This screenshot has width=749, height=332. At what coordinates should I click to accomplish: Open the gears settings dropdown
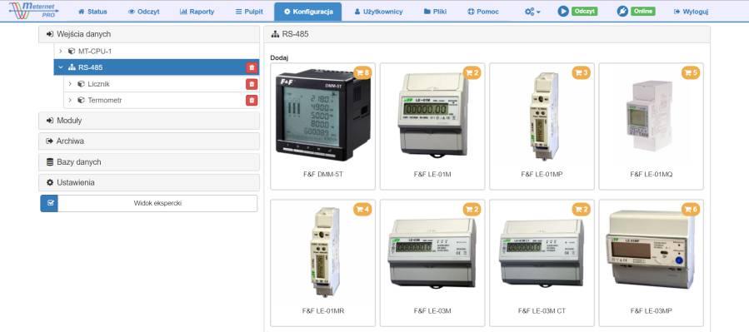pos(532,12)
